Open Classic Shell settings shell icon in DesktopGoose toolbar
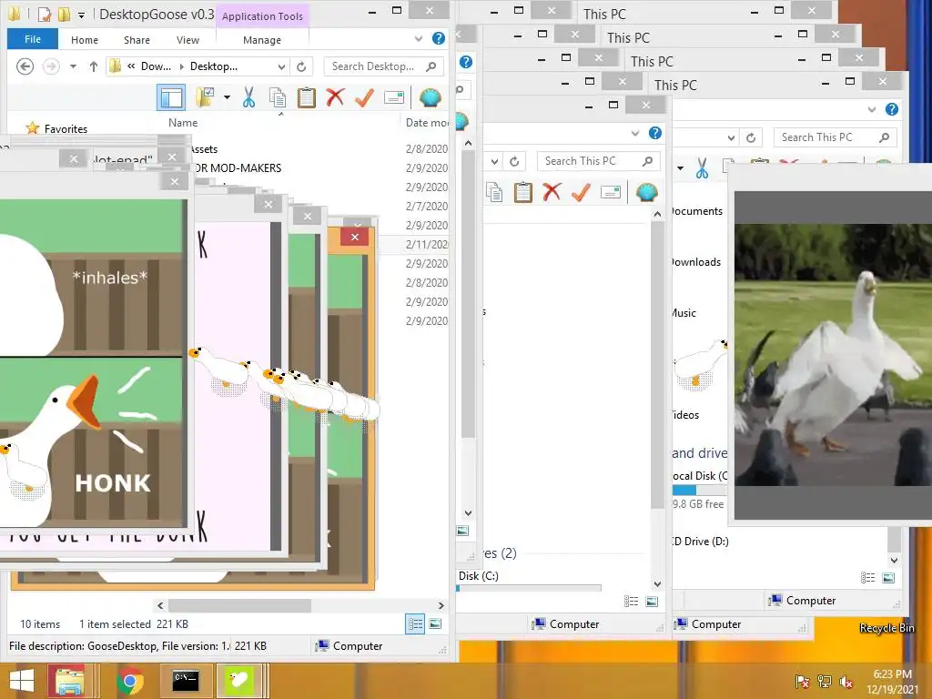Screen dimensions: 932x699 (430, 97)
